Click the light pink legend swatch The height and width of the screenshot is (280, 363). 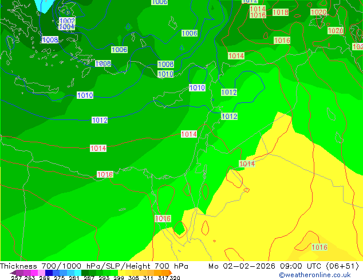tap(41, 273)
